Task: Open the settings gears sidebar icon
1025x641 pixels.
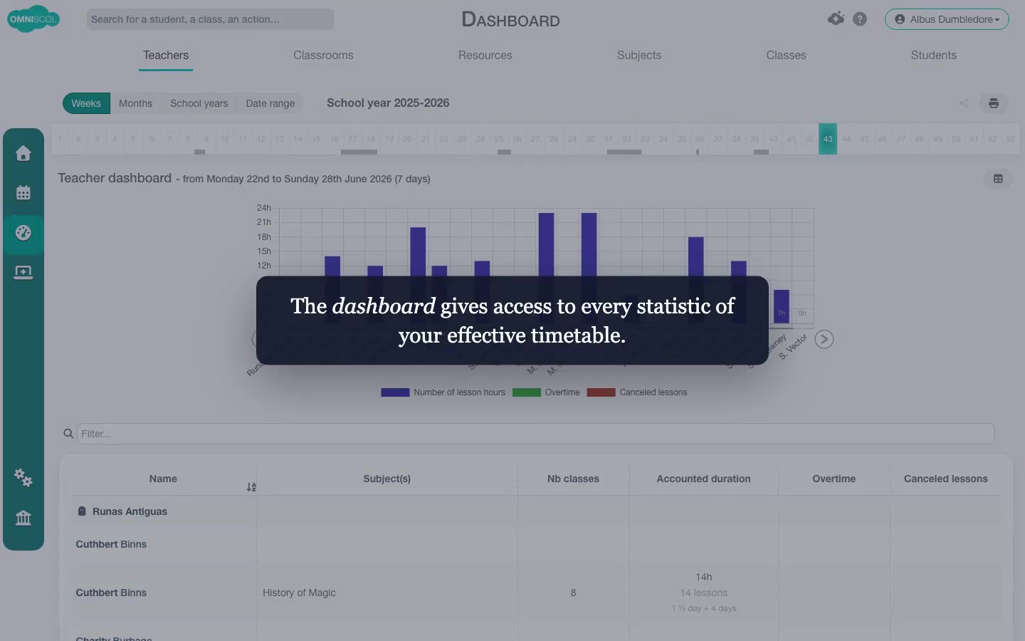Action: point(23,477)
